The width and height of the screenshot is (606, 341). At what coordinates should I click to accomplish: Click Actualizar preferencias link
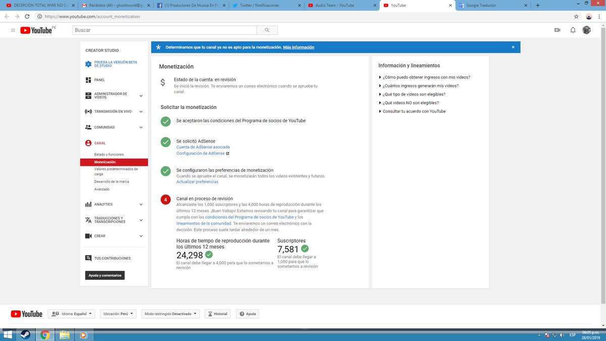click(x=197, y=182)
